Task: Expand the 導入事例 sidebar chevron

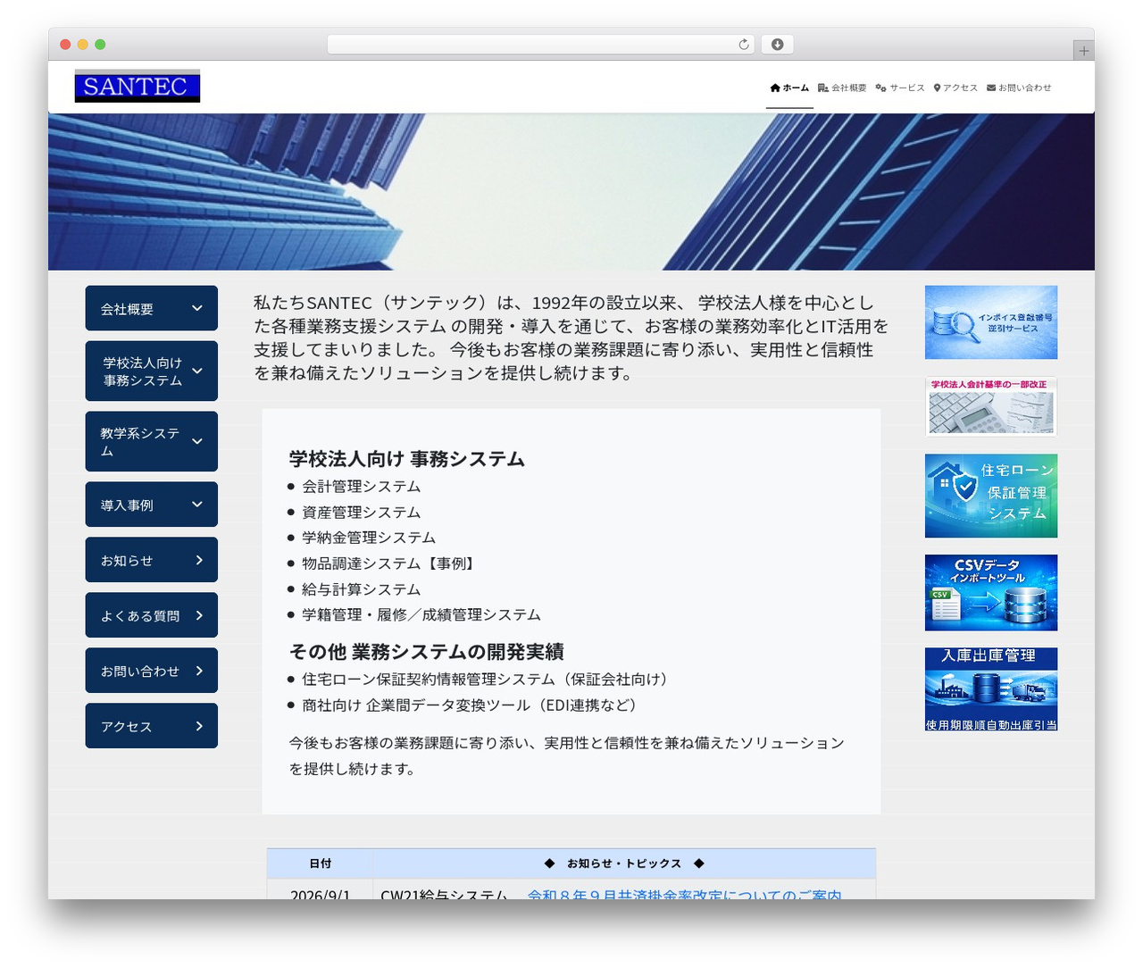Action: (197, 505)
